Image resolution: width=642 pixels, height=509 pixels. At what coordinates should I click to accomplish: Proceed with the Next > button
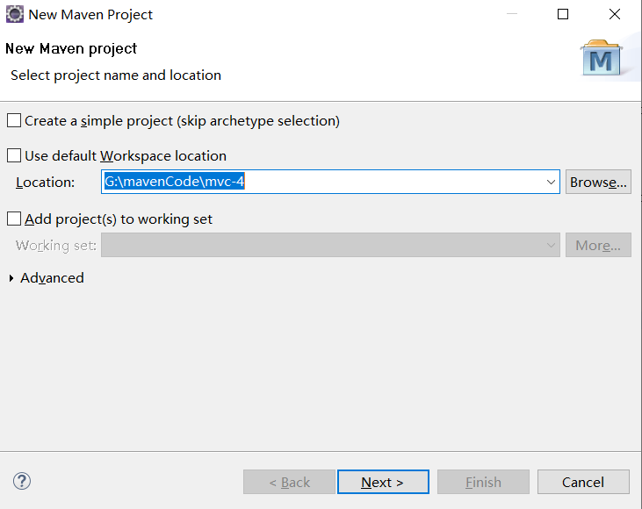(x=383, y=482)
